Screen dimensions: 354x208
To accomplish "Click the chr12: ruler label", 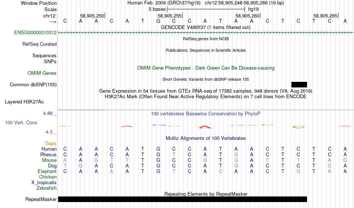I will pyautogui.click(x=50, y=16).
